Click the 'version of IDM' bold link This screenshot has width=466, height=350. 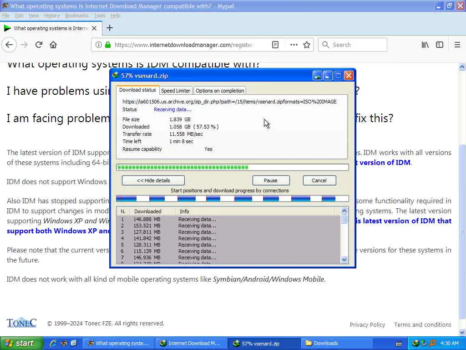pyautogui.click(x=385, y=163)
